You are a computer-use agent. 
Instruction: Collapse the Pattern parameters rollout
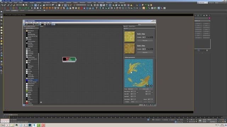[x=129, y=57]
